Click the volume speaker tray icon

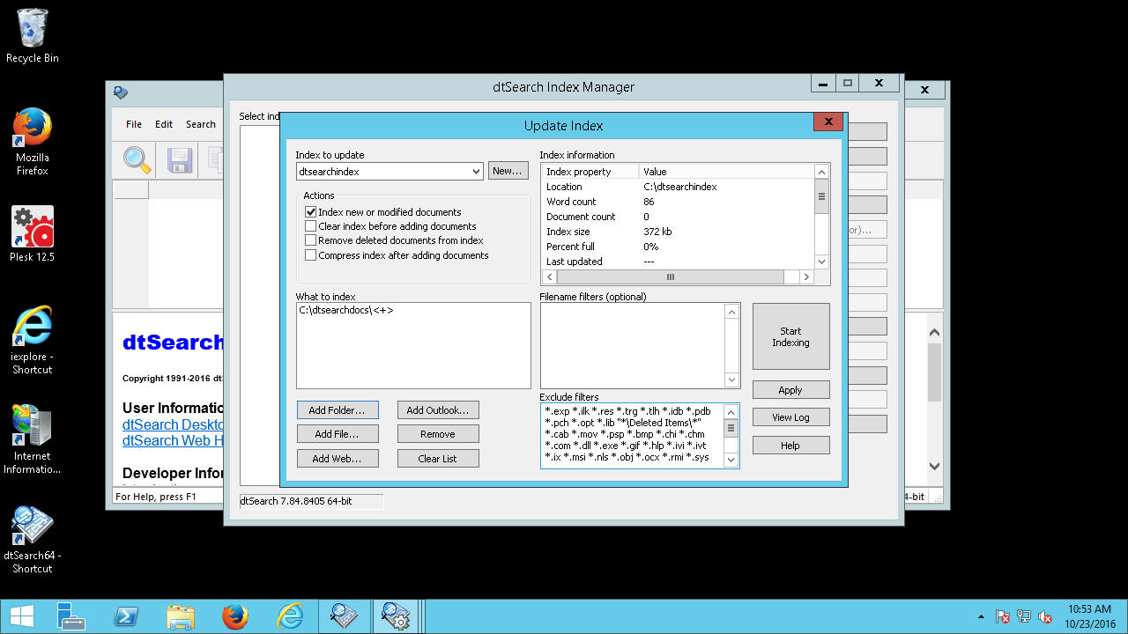pos(1045,616)
